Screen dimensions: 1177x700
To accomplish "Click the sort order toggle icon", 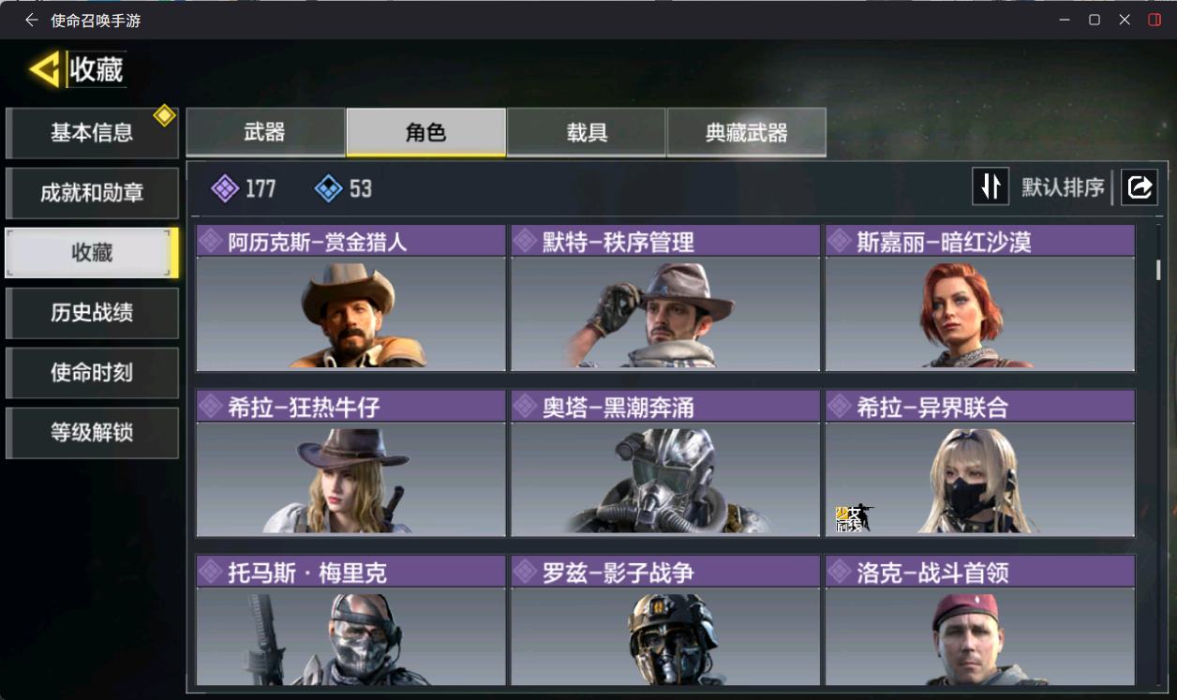I will coord(991,186).
